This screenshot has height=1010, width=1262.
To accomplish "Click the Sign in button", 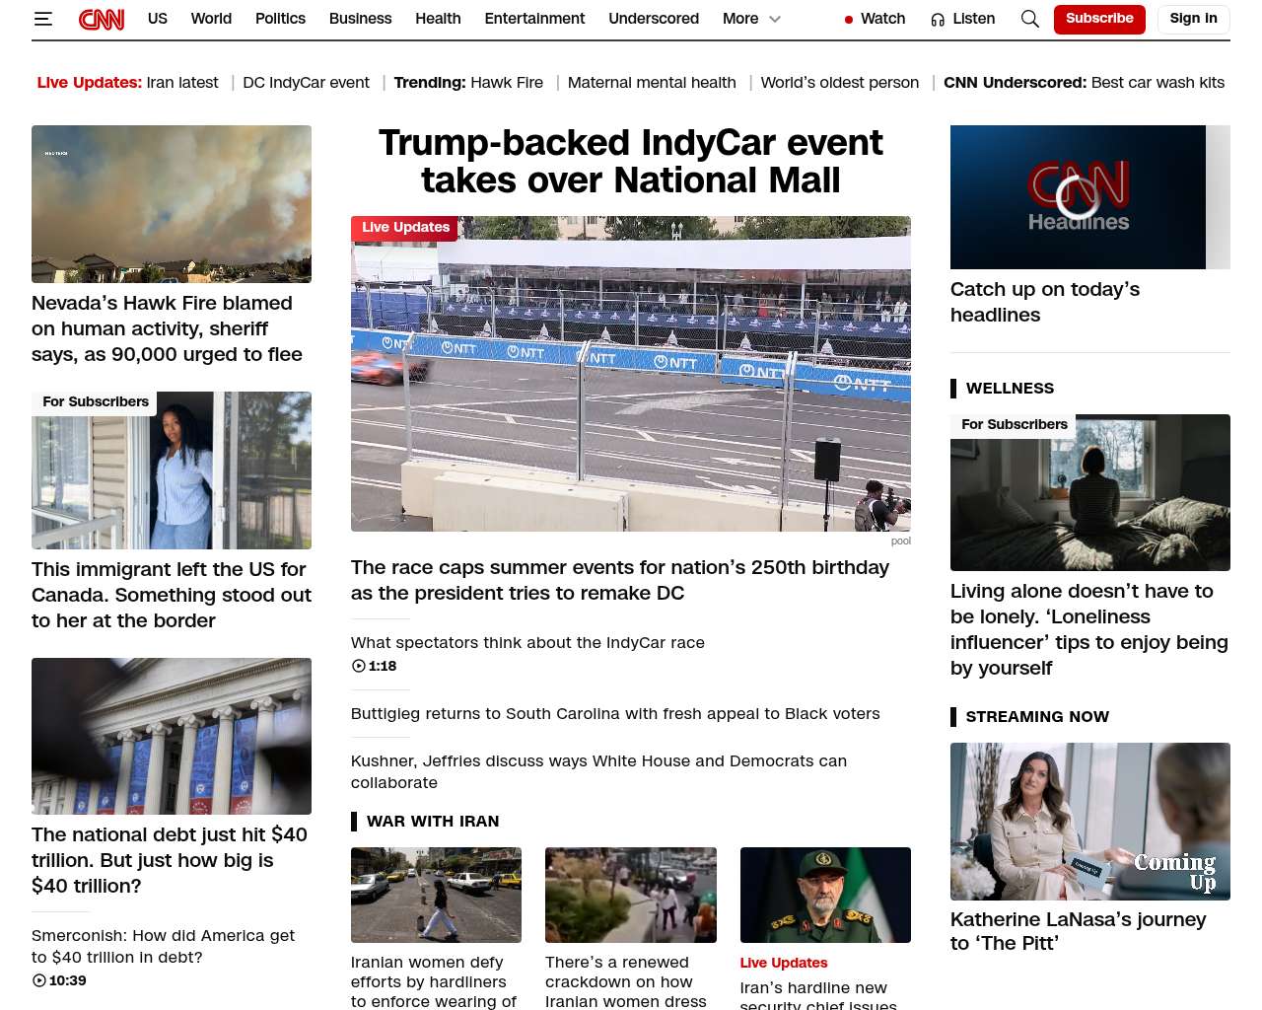I will click(1193, 19).
